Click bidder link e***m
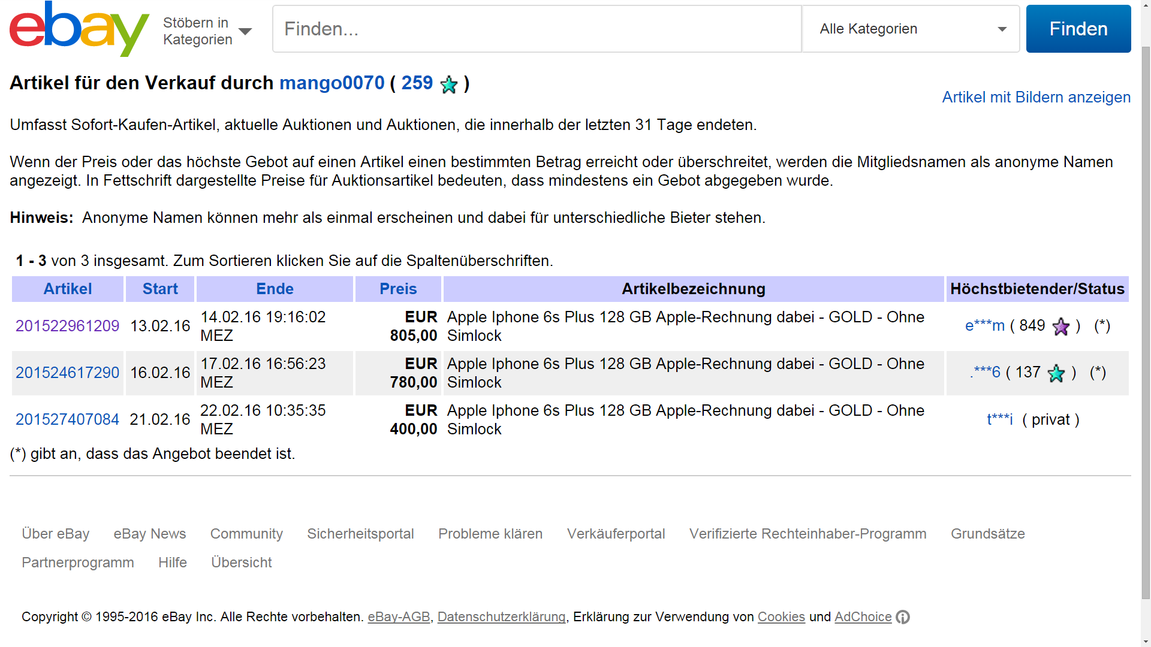 984,326
